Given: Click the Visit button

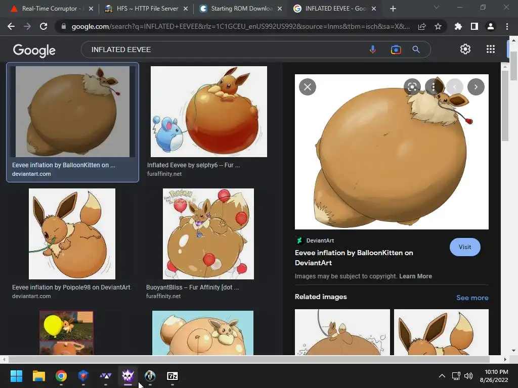Looking at the screenshot, I should [465, 247].
